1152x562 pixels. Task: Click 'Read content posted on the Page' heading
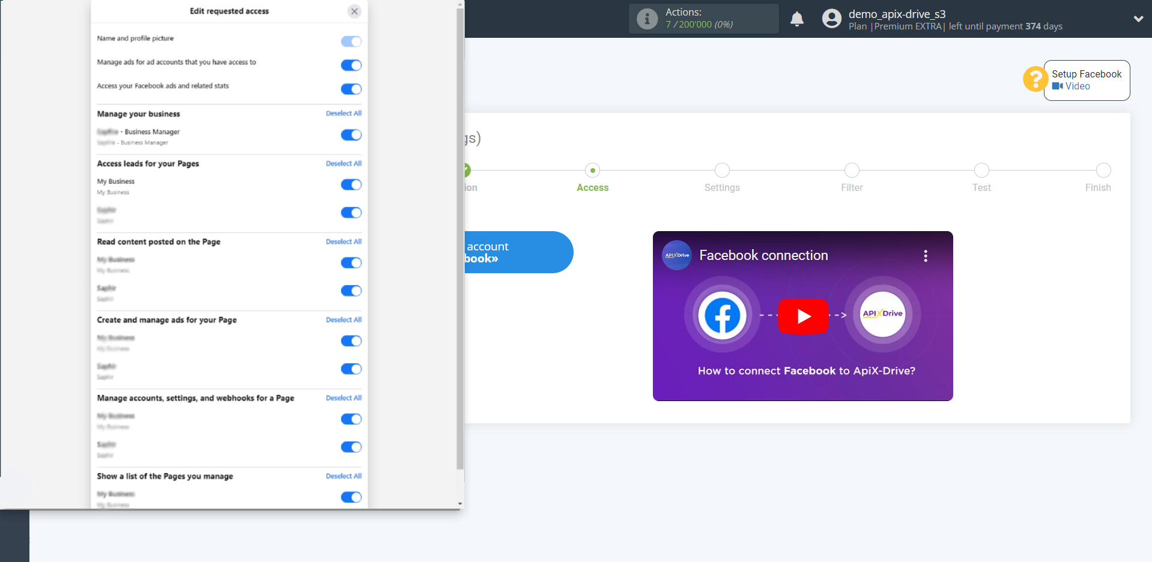[159, 242]
